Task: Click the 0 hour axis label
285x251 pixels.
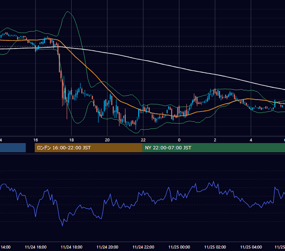Action: click(179, 140)
